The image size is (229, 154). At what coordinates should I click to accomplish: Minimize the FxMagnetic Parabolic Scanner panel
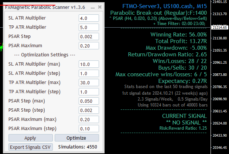[x=93, y=7]
